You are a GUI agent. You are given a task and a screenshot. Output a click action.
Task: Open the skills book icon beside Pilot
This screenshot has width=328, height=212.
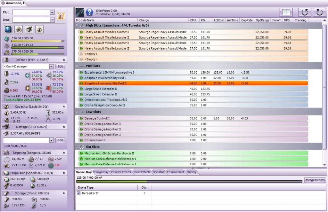click(x=61, y=16)
